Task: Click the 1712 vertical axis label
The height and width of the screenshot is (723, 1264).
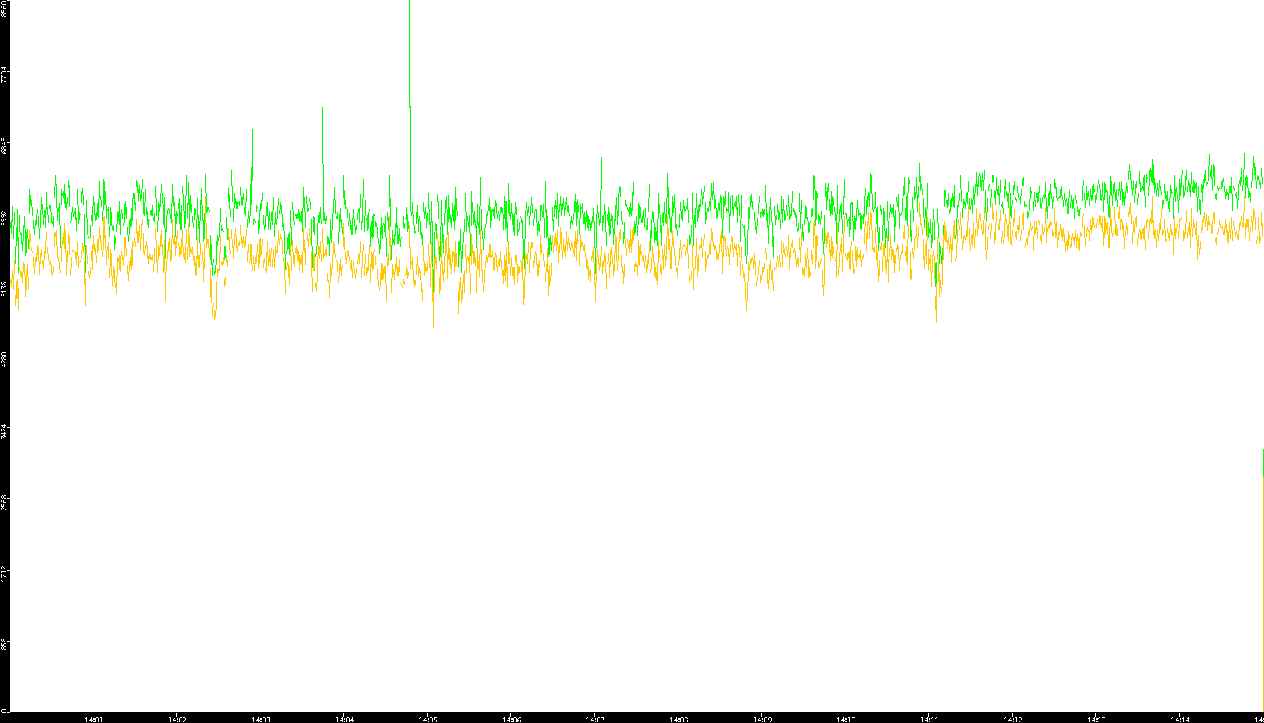Action: point(4,573)
